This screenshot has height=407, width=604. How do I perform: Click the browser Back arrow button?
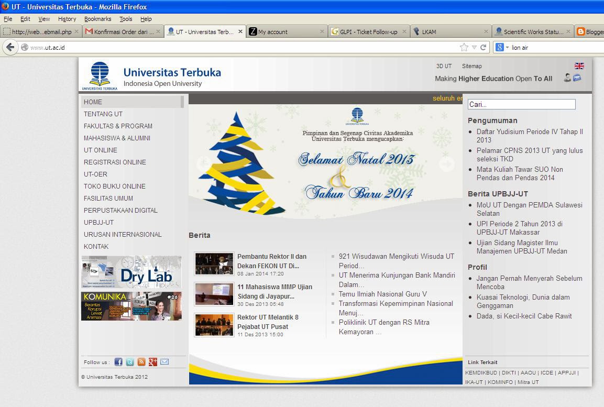tap(10, 47)
